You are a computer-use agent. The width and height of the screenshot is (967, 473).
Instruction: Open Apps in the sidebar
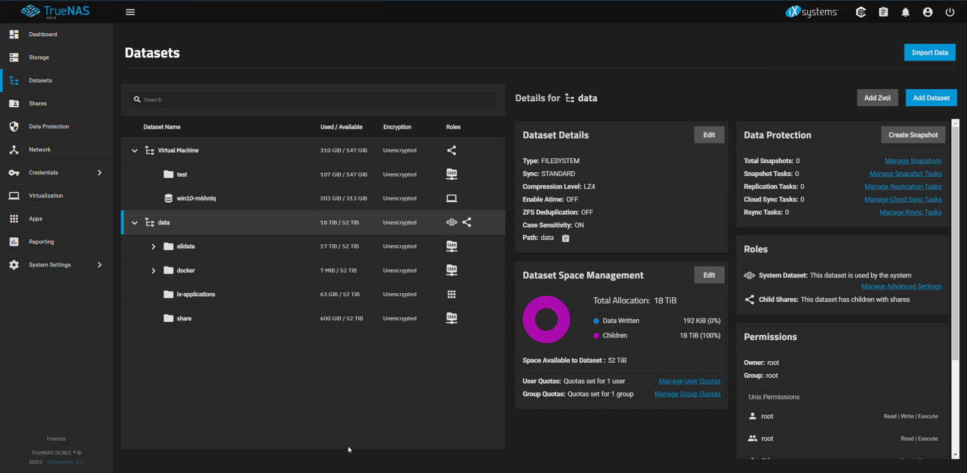56,219
